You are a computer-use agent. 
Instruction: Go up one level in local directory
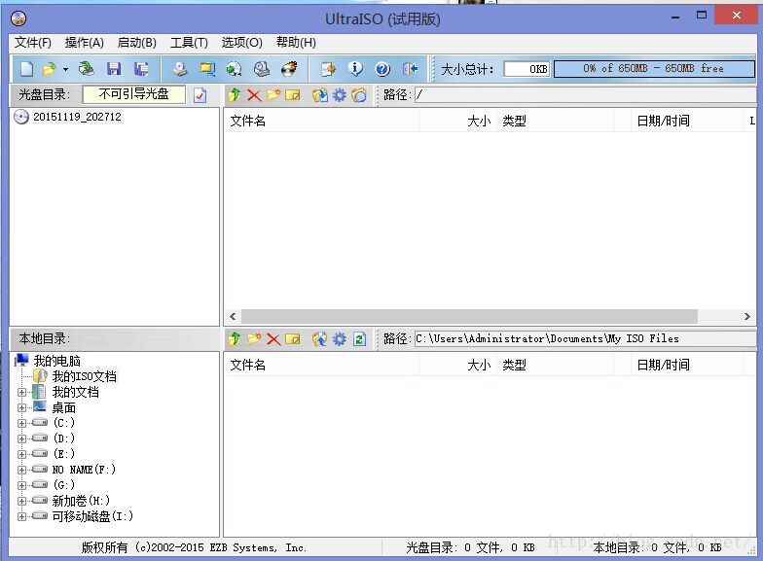pyautogui.click(x=235, y=338)
